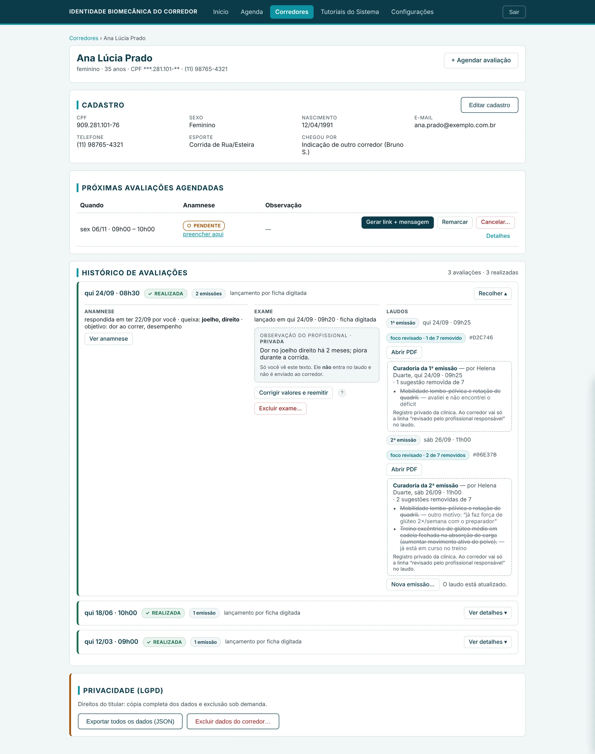Click Excluir dados do corredor
595x754 pixels.
point(233,721)
